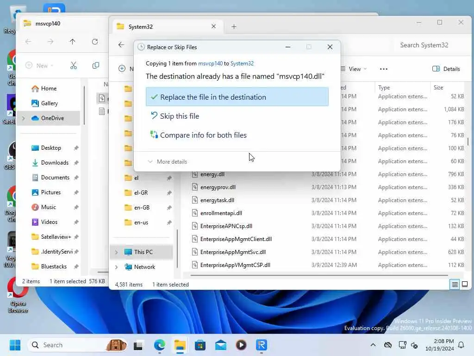Open the en-GB pinned folder
This screenshot has height=356, width=474.
(x=142, y=208)
